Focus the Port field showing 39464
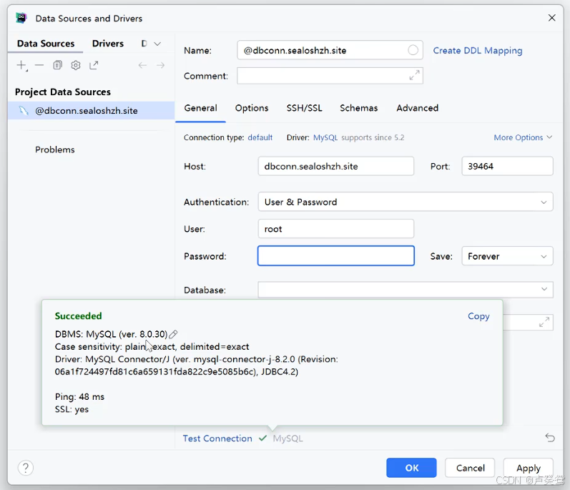Image resolution: width=570 pixels, height=490 pixels. (508, 166)
